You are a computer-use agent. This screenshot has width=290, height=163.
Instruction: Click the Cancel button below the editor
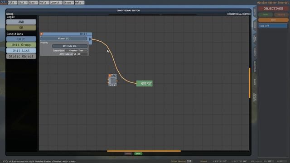coord(128,154)
